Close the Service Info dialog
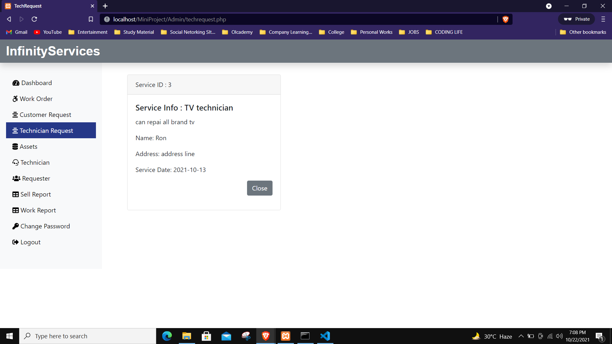Viewport: 612px width, 344px height. [x=259, y=188]
